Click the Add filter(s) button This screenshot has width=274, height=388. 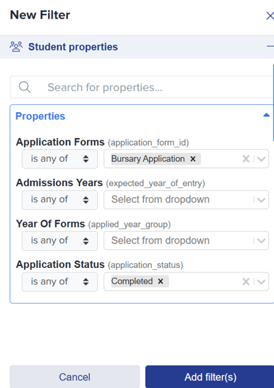tap(210, 377)
